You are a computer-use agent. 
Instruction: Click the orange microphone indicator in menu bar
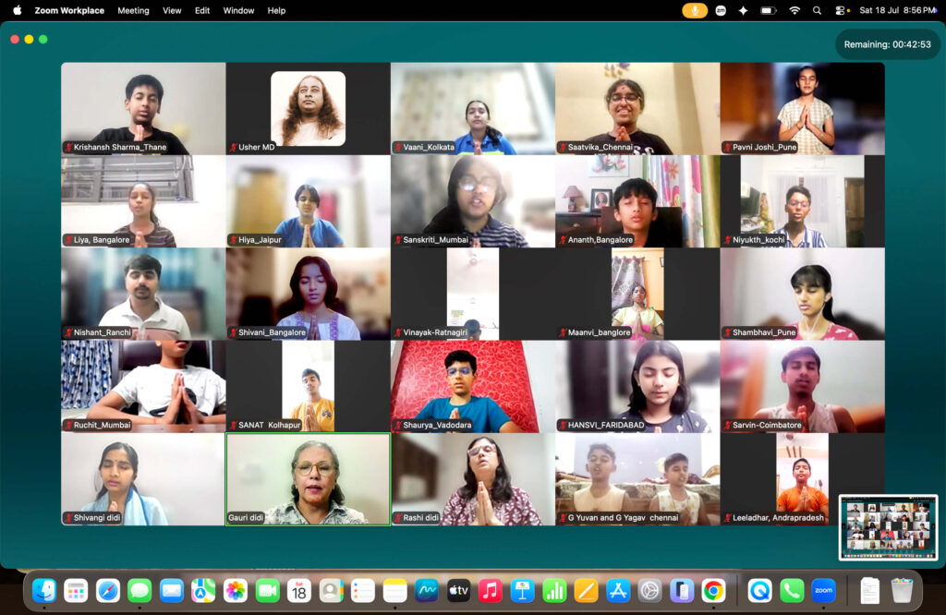click(695, 10)
